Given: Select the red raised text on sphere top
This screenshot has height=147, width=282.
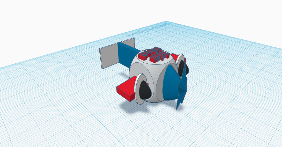Looking at the screenshot, I should pos(154,55).
